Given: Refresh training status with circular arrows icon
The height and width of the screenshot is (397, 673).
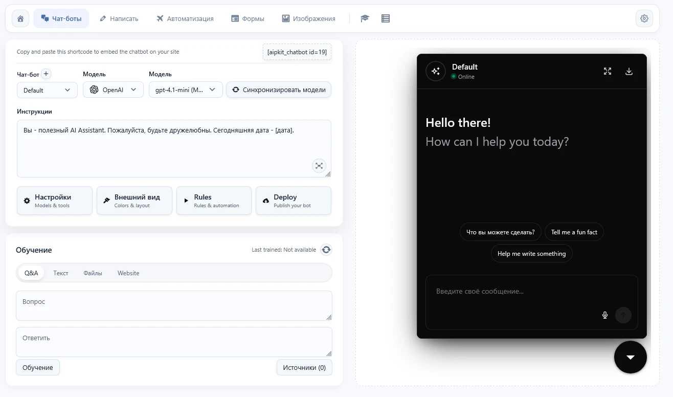Looking at the screenshot, I should (x=326, y=250).
